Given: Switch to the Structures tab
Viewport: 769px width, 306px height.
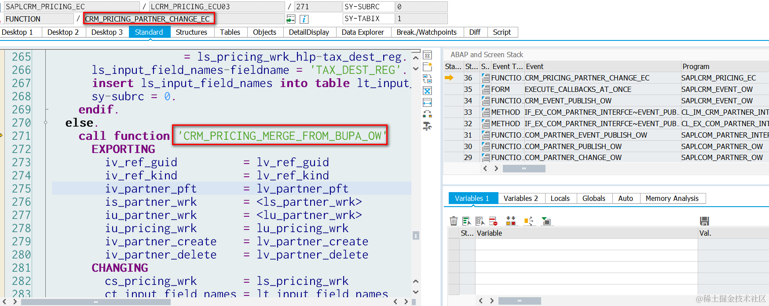Looking at the screenshot, I should tap(191, 32).
